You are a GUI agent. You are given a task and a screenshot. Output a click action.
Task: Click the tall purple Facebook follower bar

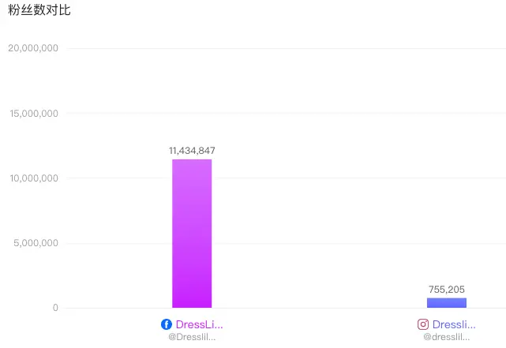192,234
